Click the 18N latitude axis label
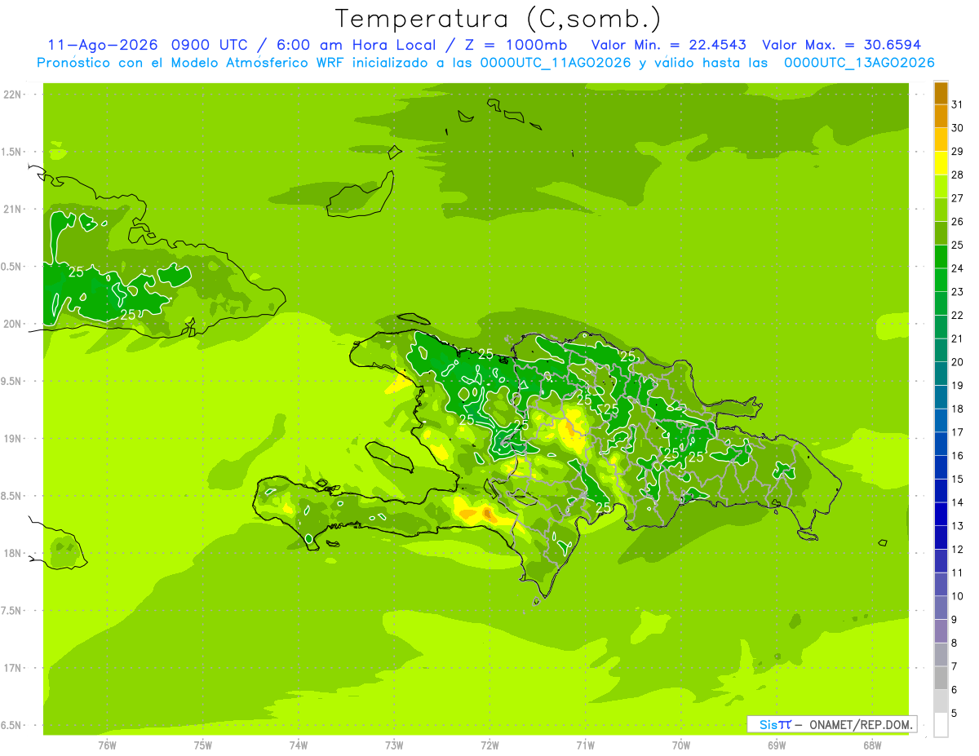This screenshot has width=979, height=756. 12,554
